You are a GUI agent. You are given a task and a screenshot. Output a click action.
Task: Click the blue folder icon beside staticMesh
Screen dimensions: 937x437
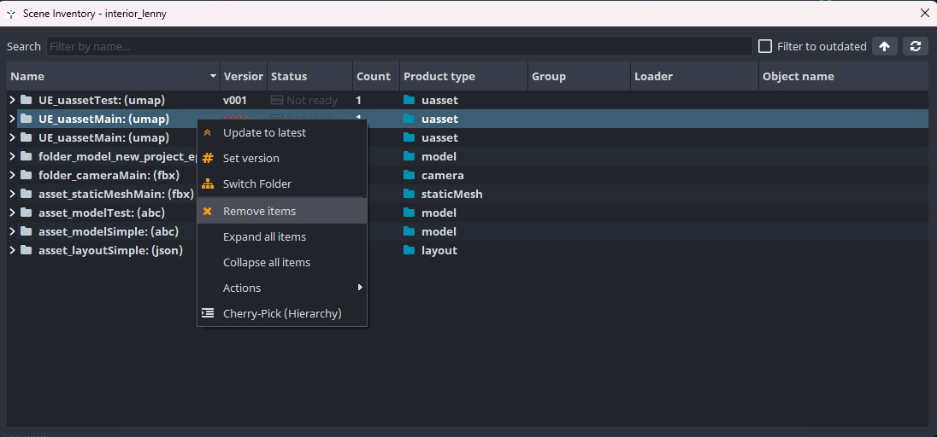click(409, 194)
